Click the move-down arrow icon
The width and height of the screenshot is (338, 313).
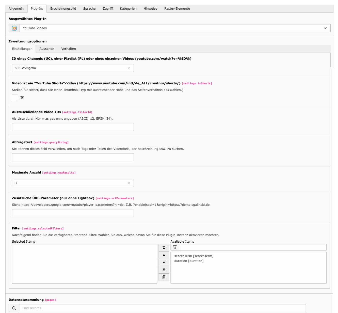coord(164,262)
